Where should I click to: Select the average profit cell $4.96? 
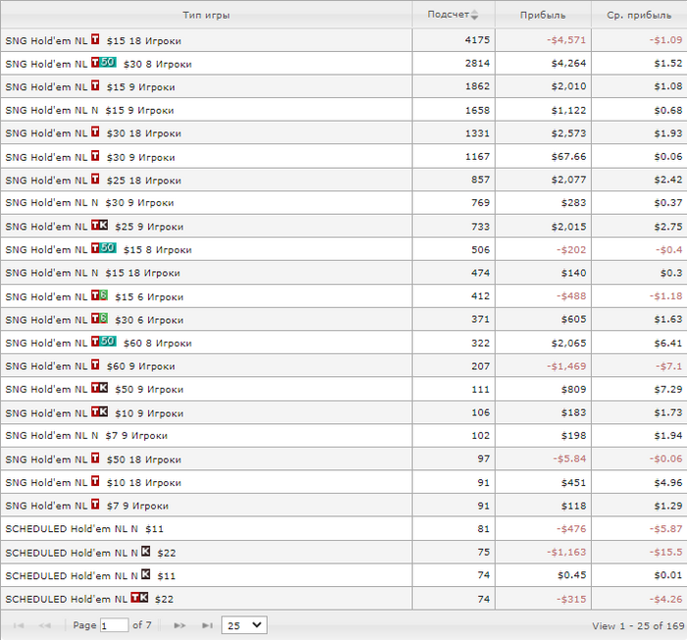tap(639, 482)
